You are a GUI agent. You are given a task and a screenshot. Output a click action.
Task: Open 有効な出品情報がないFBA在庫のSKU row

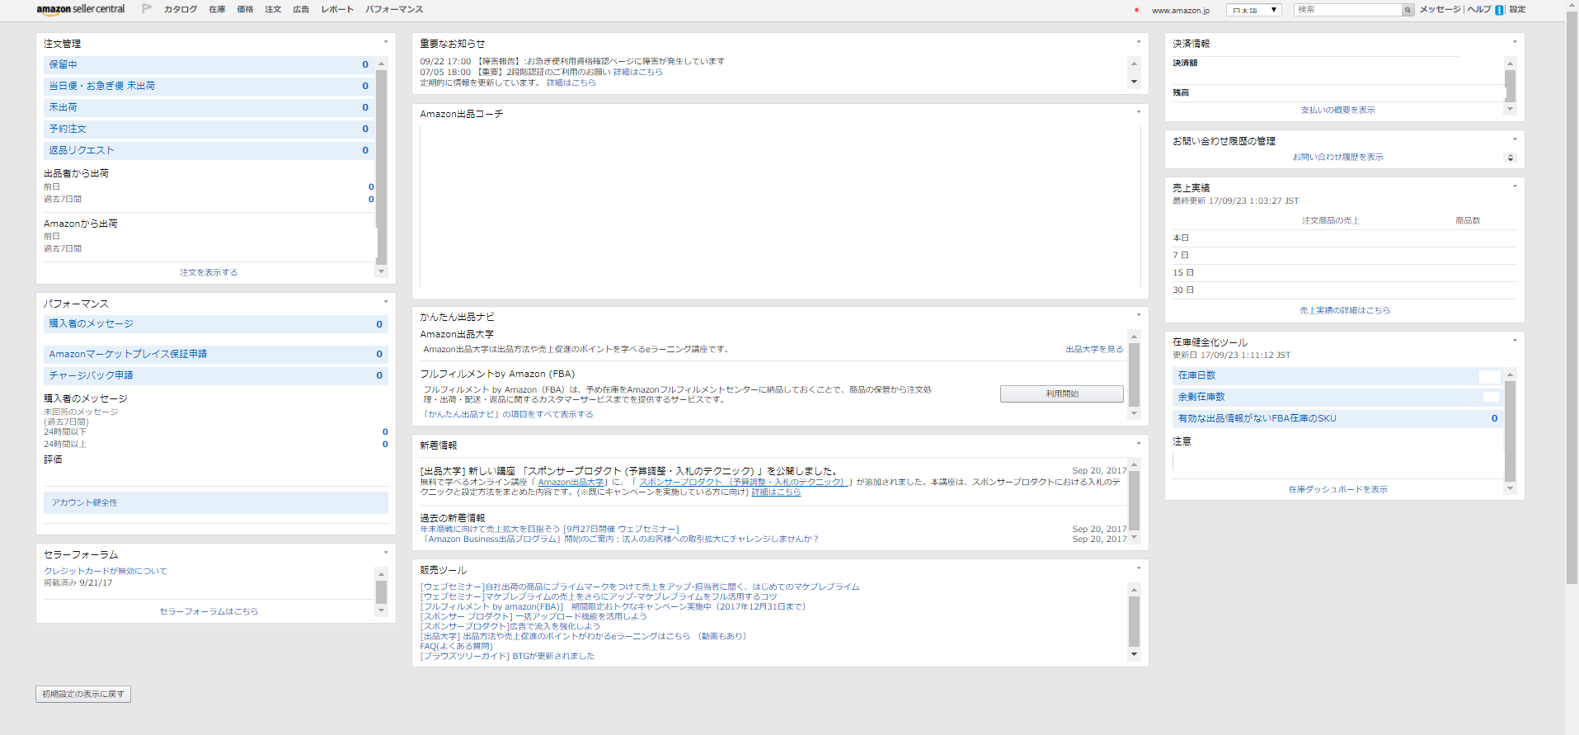(1337, 419)
